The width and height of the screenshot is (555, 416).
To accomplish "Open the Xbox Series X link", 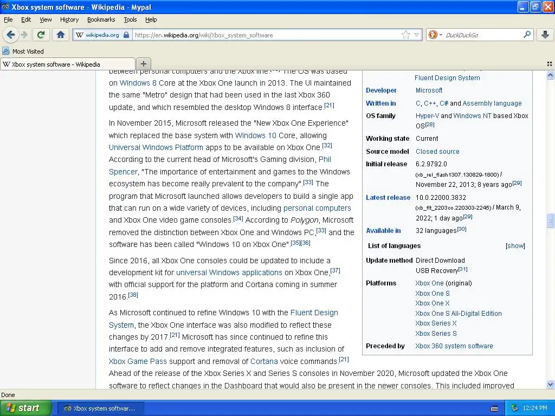I will (x=436, y=323).
